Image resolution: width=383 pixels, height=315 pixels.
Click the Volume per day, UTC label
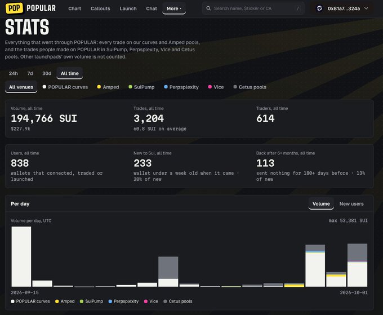point(31,221)
